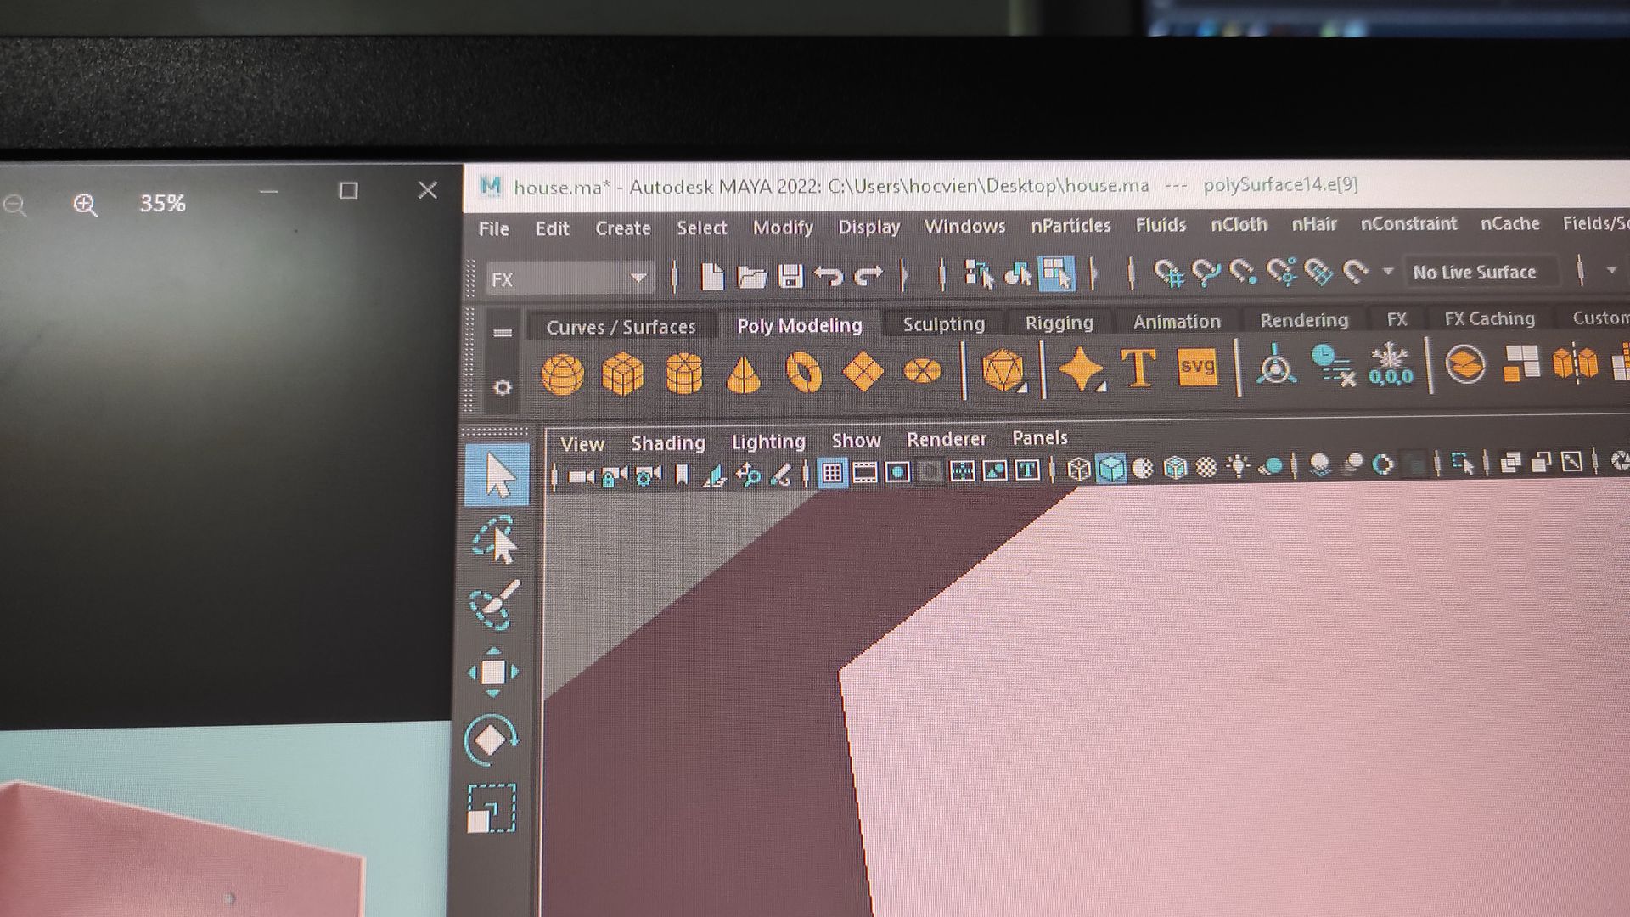Open the viewport Shading menu
This screenshot has width=1630, height=917.
coord(667,443)
